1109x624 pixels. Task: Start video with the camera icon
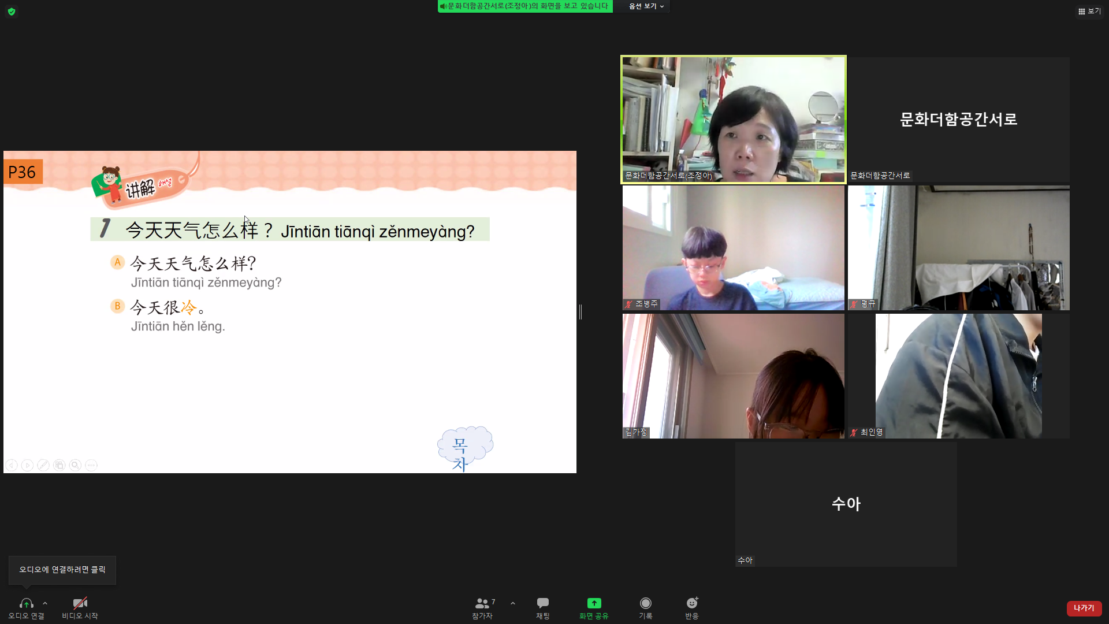coord(80,603)
